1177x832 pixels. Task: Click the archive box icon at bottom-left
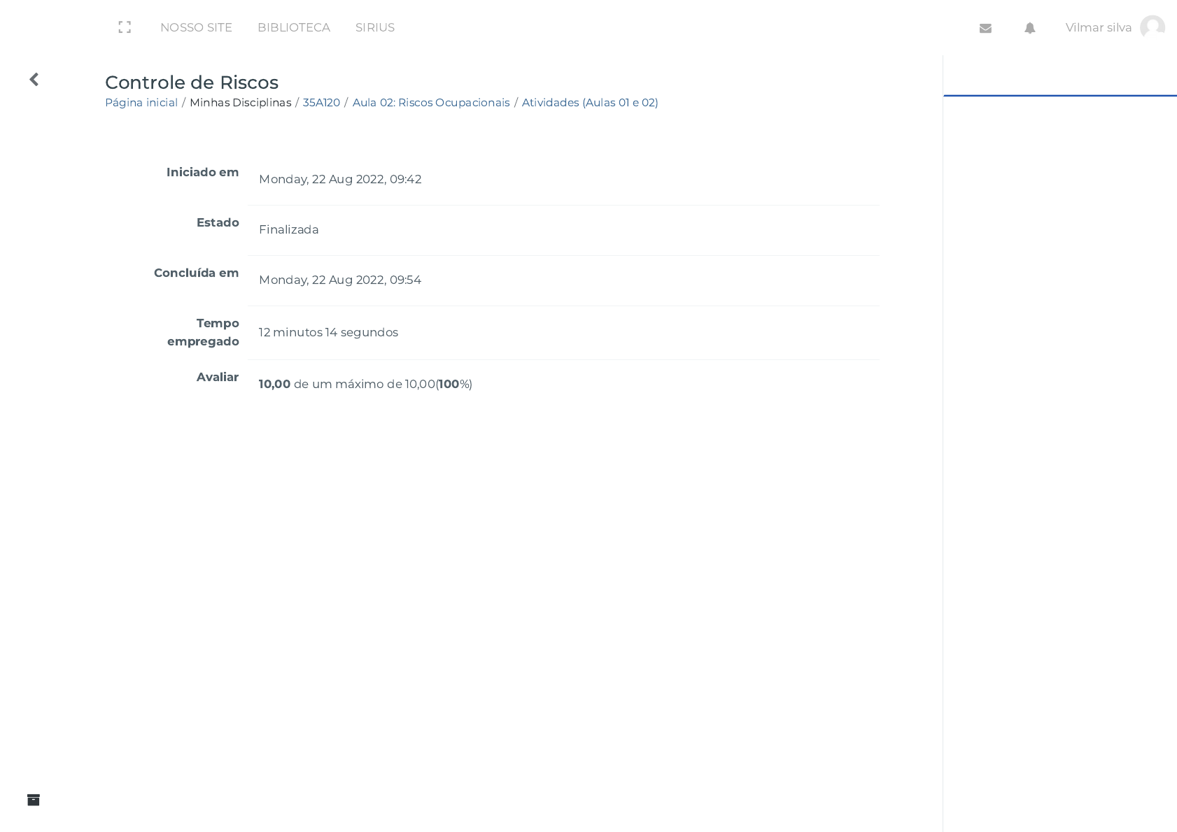pos(34,800)
